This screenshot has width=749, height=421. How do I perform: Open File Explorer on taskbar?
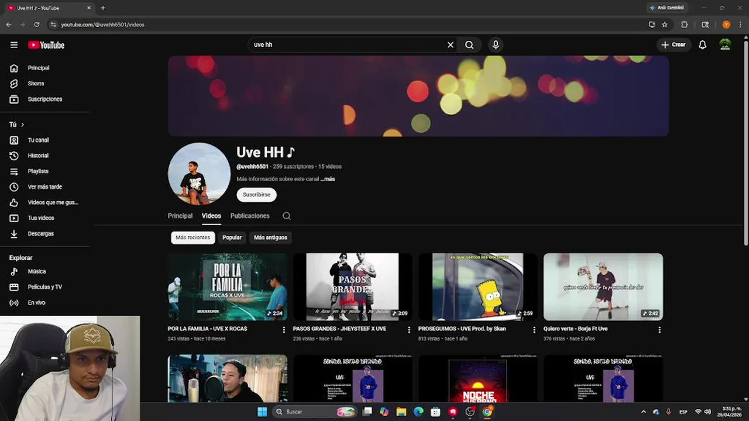(x=401, y=412)
